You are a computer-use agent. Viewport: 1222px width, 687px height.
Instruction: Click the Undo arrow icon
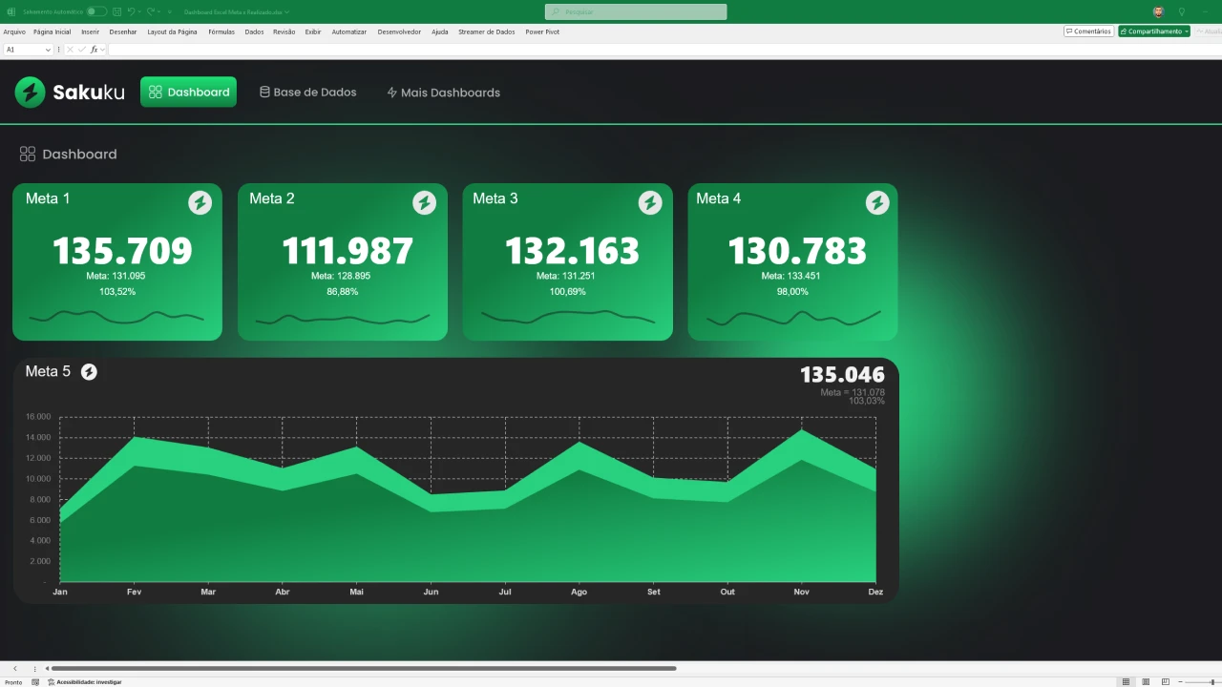[x=130, y=11]
